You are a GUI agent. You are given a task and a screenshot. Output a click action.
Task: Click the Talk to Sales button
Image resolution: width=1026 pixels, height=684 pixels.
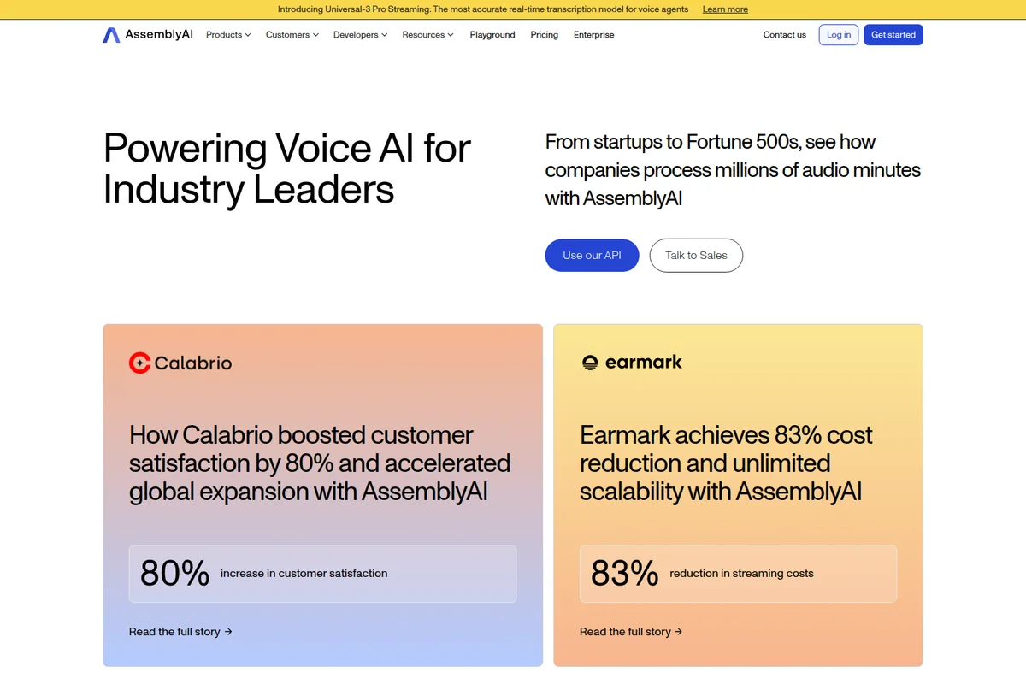(696, 255)
